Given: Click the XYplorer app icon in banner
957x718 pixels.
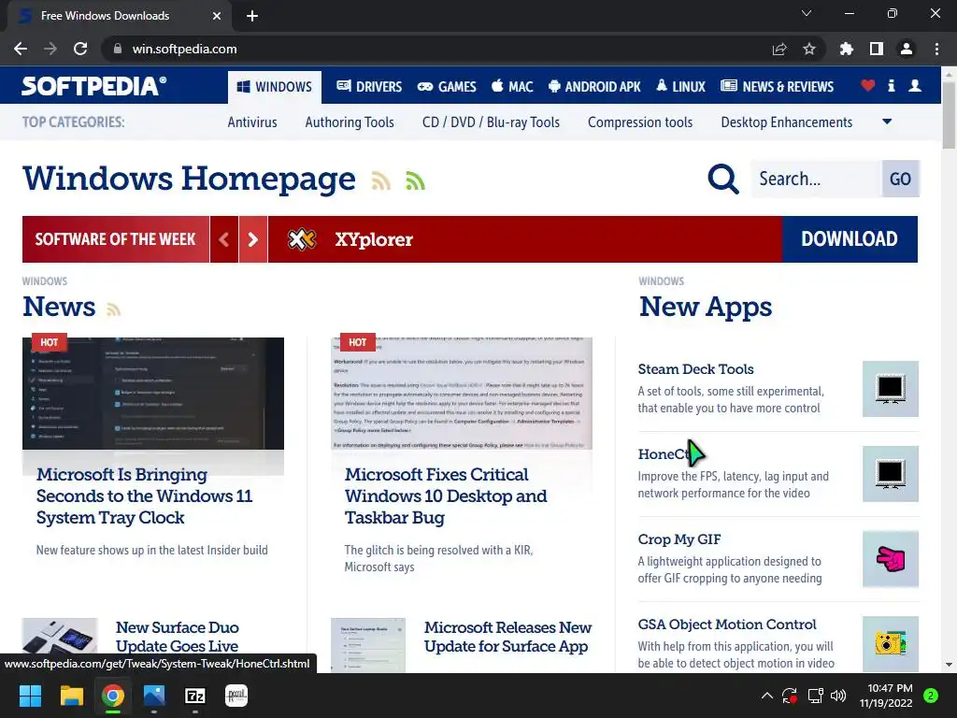Looking at the screenshot, I should coord(302,239).
